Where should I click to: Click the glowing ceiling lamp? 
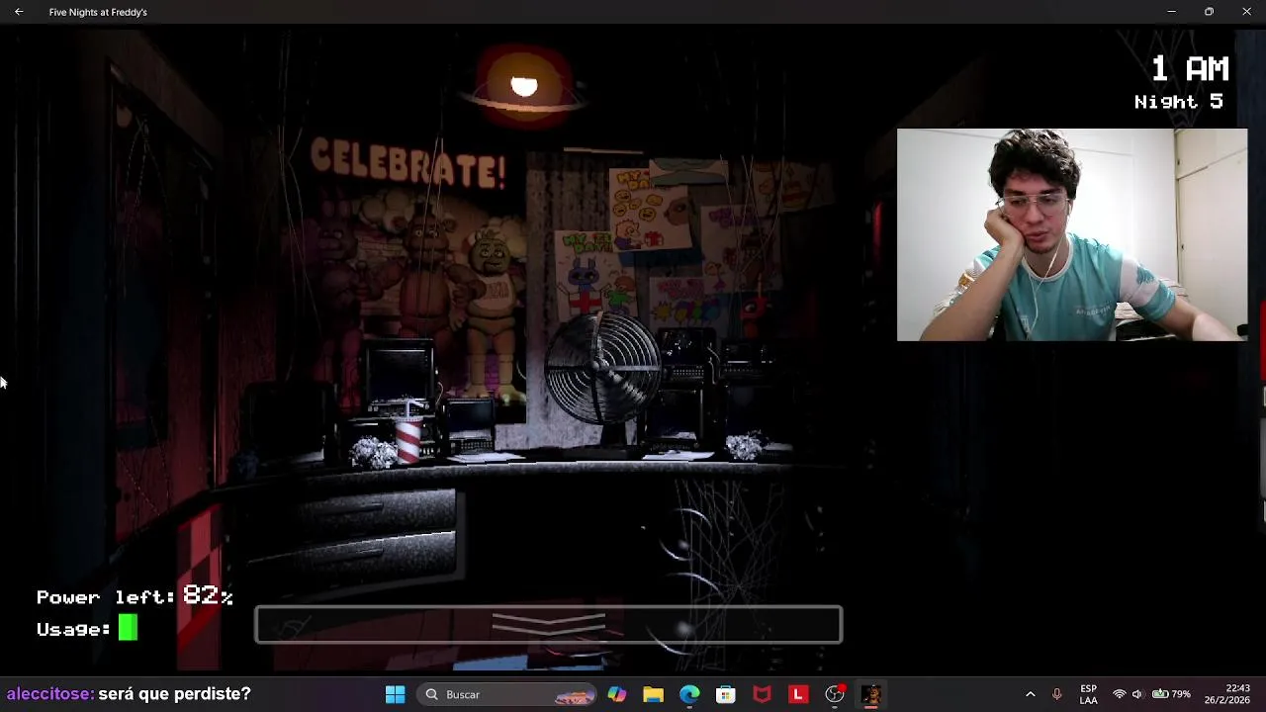(523, 86)
